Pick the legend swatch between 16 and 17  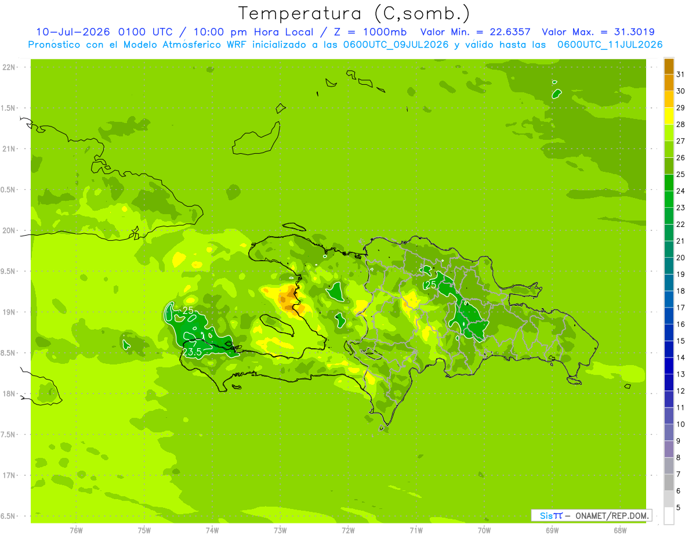point(669,316)
